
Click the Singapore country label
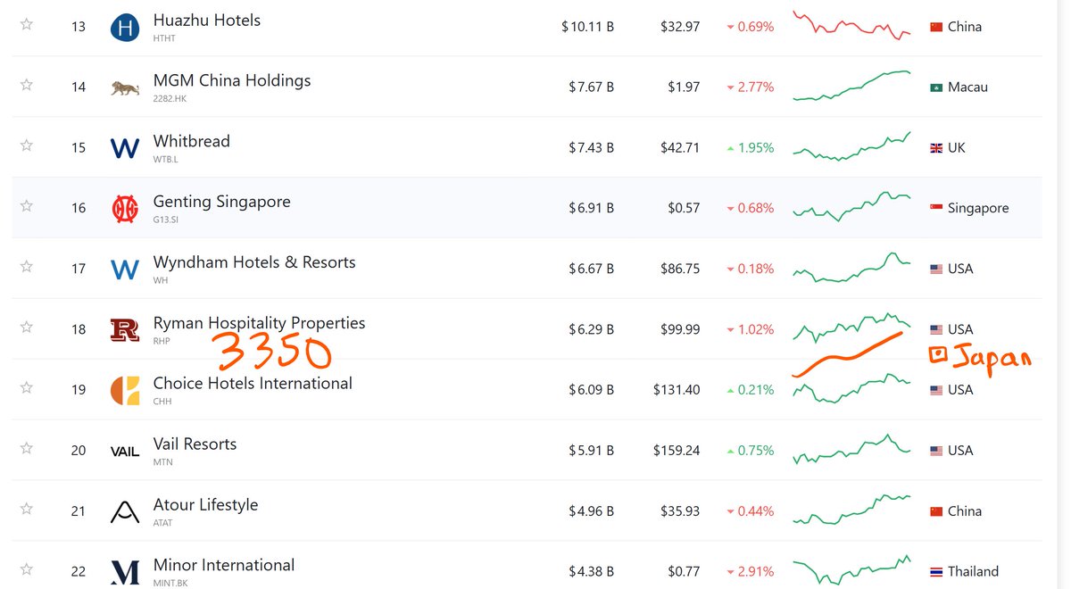978,208
